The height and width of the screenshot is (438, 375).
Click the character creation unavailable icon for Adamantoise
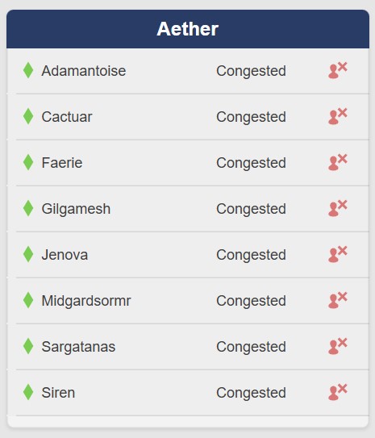click(x=338, y=70)
